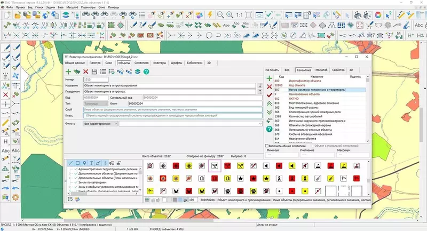Click the red X remove semantic icon
This screenshot has height=231, width=427.
pyautogui.click(x=269, y=86)
